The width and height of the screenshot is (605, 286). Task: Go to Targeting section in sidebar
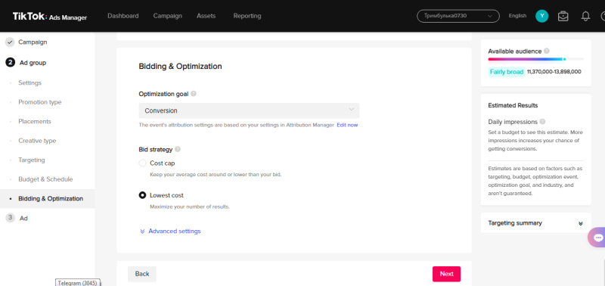32,160
